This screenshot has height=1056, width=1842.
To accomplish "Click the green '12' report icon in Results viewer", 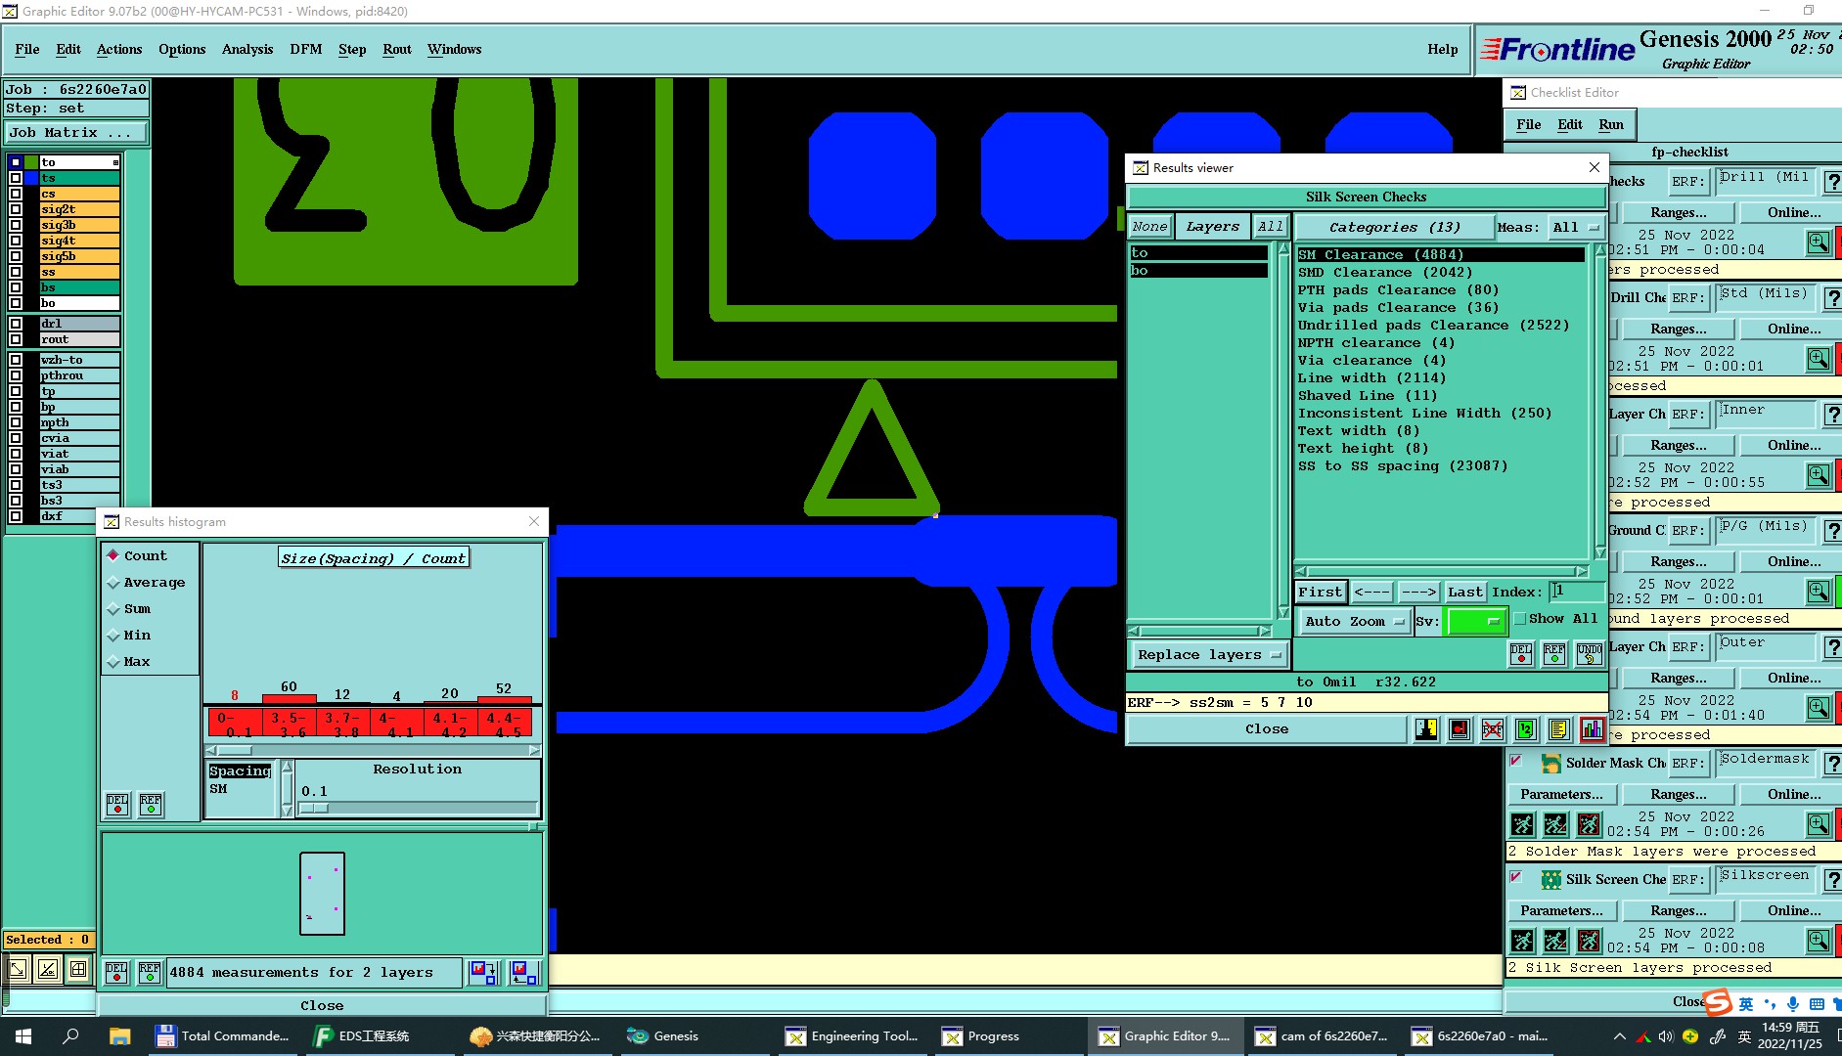I will coord(1526,729).
